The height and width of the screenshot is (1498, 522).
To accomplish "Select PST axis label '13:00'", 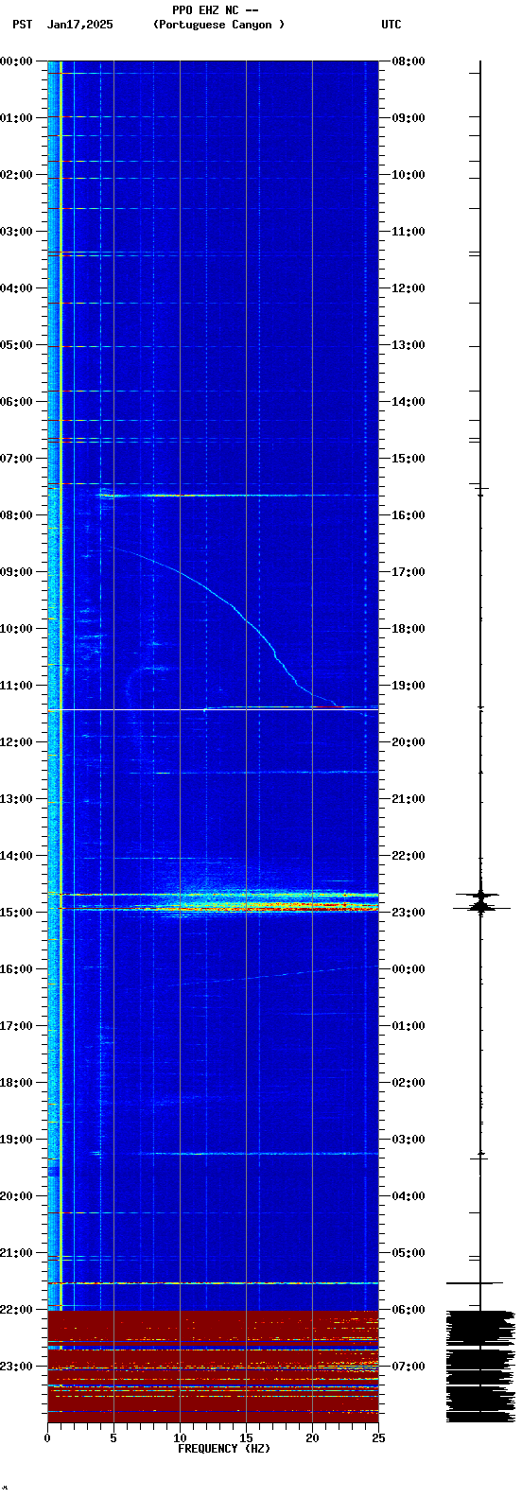I will tap(17, 799).
